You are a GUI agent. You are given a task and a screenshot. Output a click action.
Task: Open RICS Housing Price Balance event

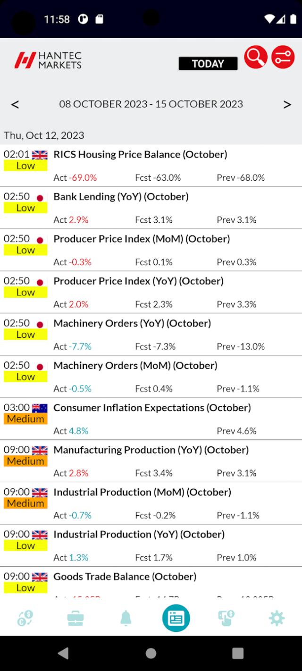point(151,166)
